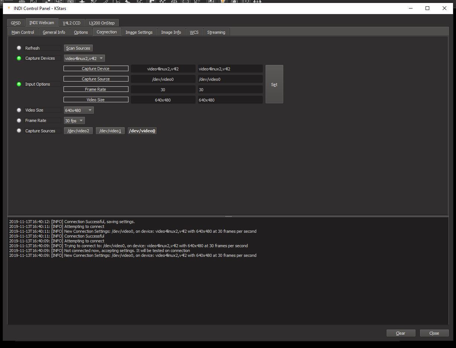Image resolution: width=456 pixels, height=348 pixels.
Task: Click the green Input Options status light
Action: point(19,84)
